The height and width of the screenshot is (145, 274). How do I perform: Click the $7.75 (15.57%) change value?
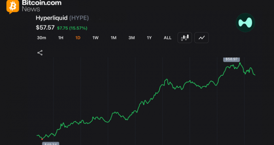[x=72, y=28]
